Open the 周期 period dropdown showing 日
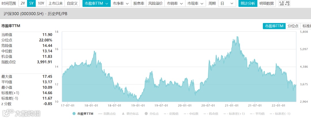The height and width of the screenshot is (119, 311). (x=227, y=3)
